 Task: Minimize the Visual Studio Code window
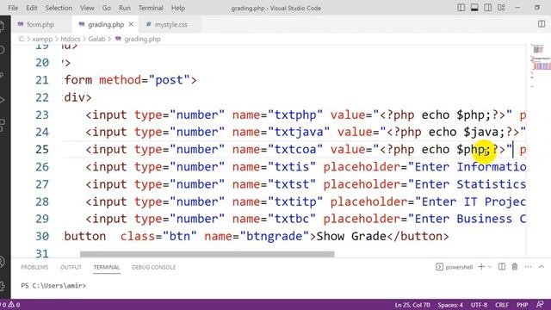coord(517,8)
